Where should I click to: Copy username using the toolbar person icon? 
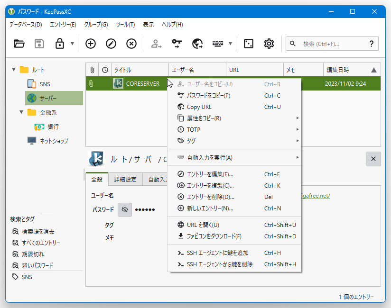(x=156, y=44)
